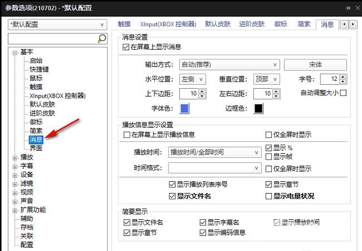Image resolution: width=362 pixels, height=251 pixels.
Task: Click the search magnifier icon
Action: (101, 38)
